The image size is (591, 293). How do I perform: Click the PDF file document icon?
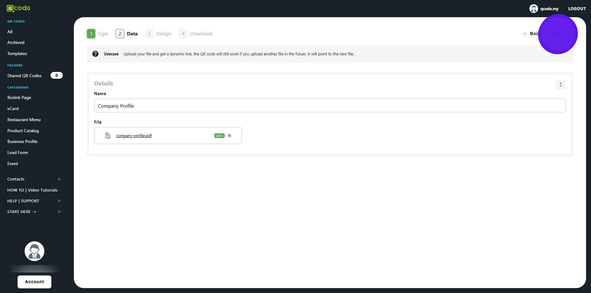(x=107, y=136)
